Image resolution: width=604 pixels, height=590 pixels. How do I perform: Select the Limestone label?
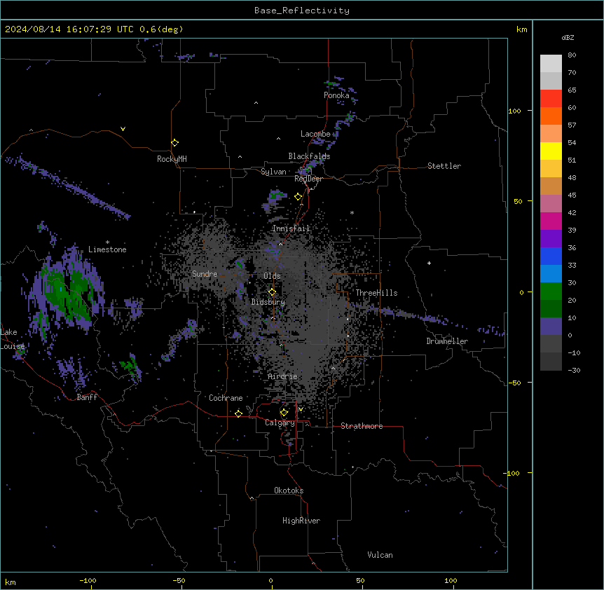(x=107, y=249)
